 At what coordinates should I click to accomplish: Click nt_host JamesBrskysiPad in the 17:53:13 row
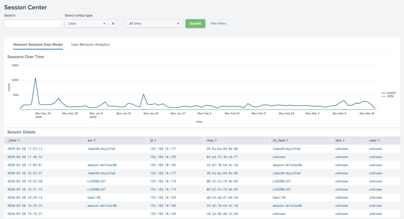pyautogui.click(x=286, y=149)
